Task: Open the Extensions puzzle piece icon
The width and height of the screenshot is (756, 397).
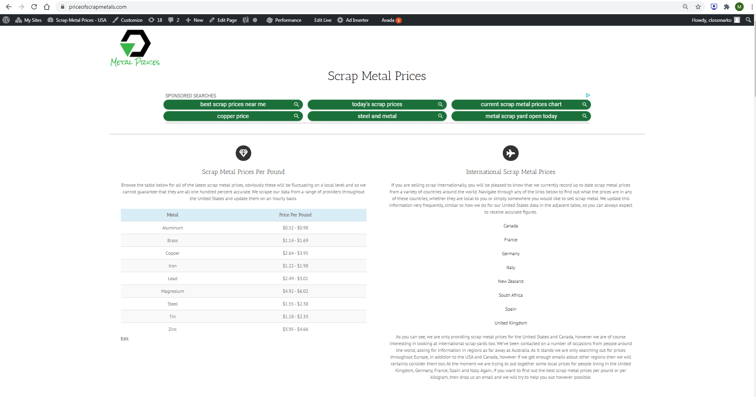Action: pos(726,7)
